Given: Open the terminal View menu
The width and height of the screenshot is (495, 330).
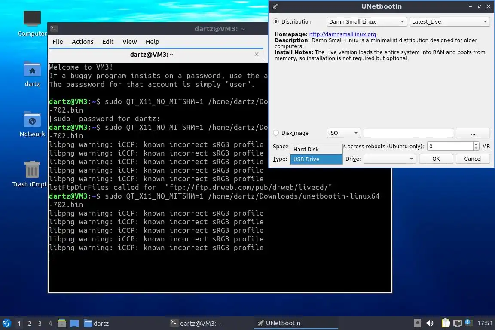Looking at the screenshot, I should (129, 42).
